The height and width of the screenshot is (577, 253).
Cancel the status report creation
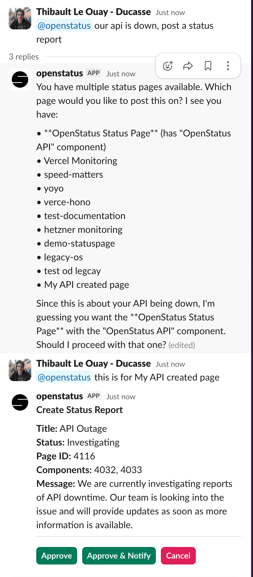178,556
